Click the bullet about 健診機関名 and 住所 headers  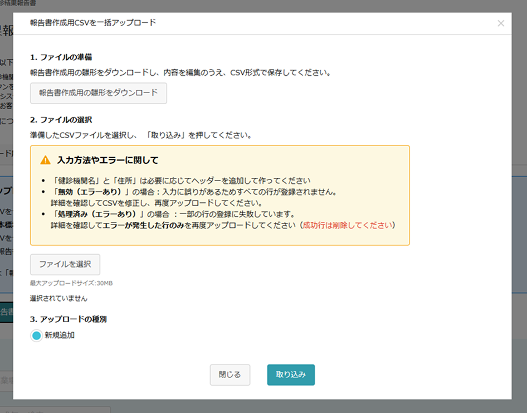tap(181, 181)
